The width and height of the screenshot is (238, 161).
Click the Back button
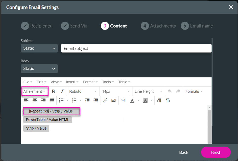coord(184,152)
